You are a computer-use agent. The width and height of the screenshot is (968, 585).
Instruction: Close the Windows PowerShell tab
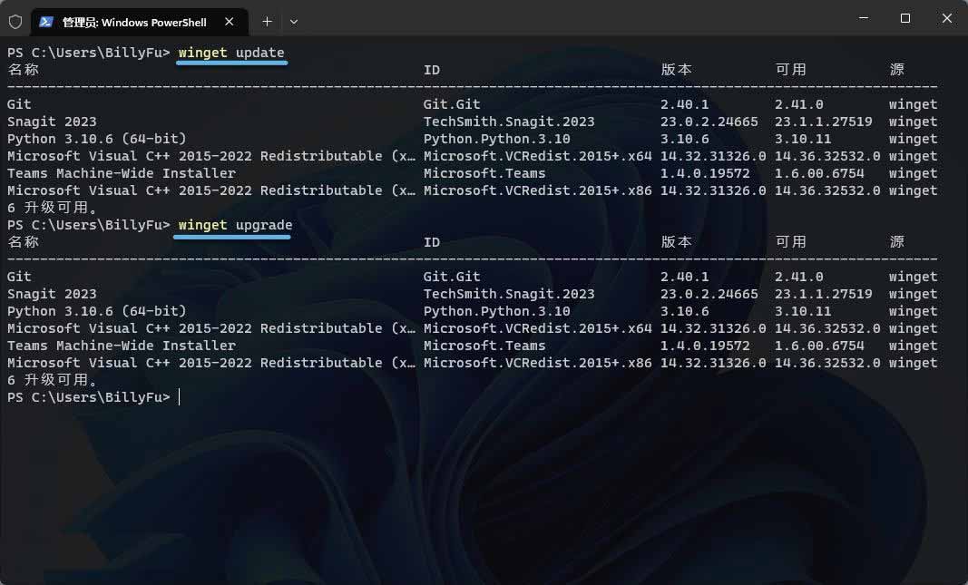pyautogui.click(x=229, y=22)
